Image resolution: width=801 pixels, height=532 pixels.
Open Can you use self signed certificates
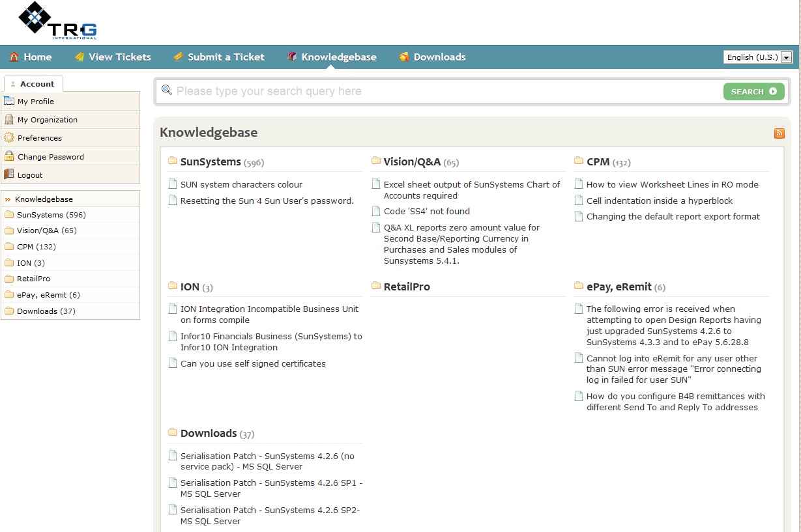click(x=253, y=363)
